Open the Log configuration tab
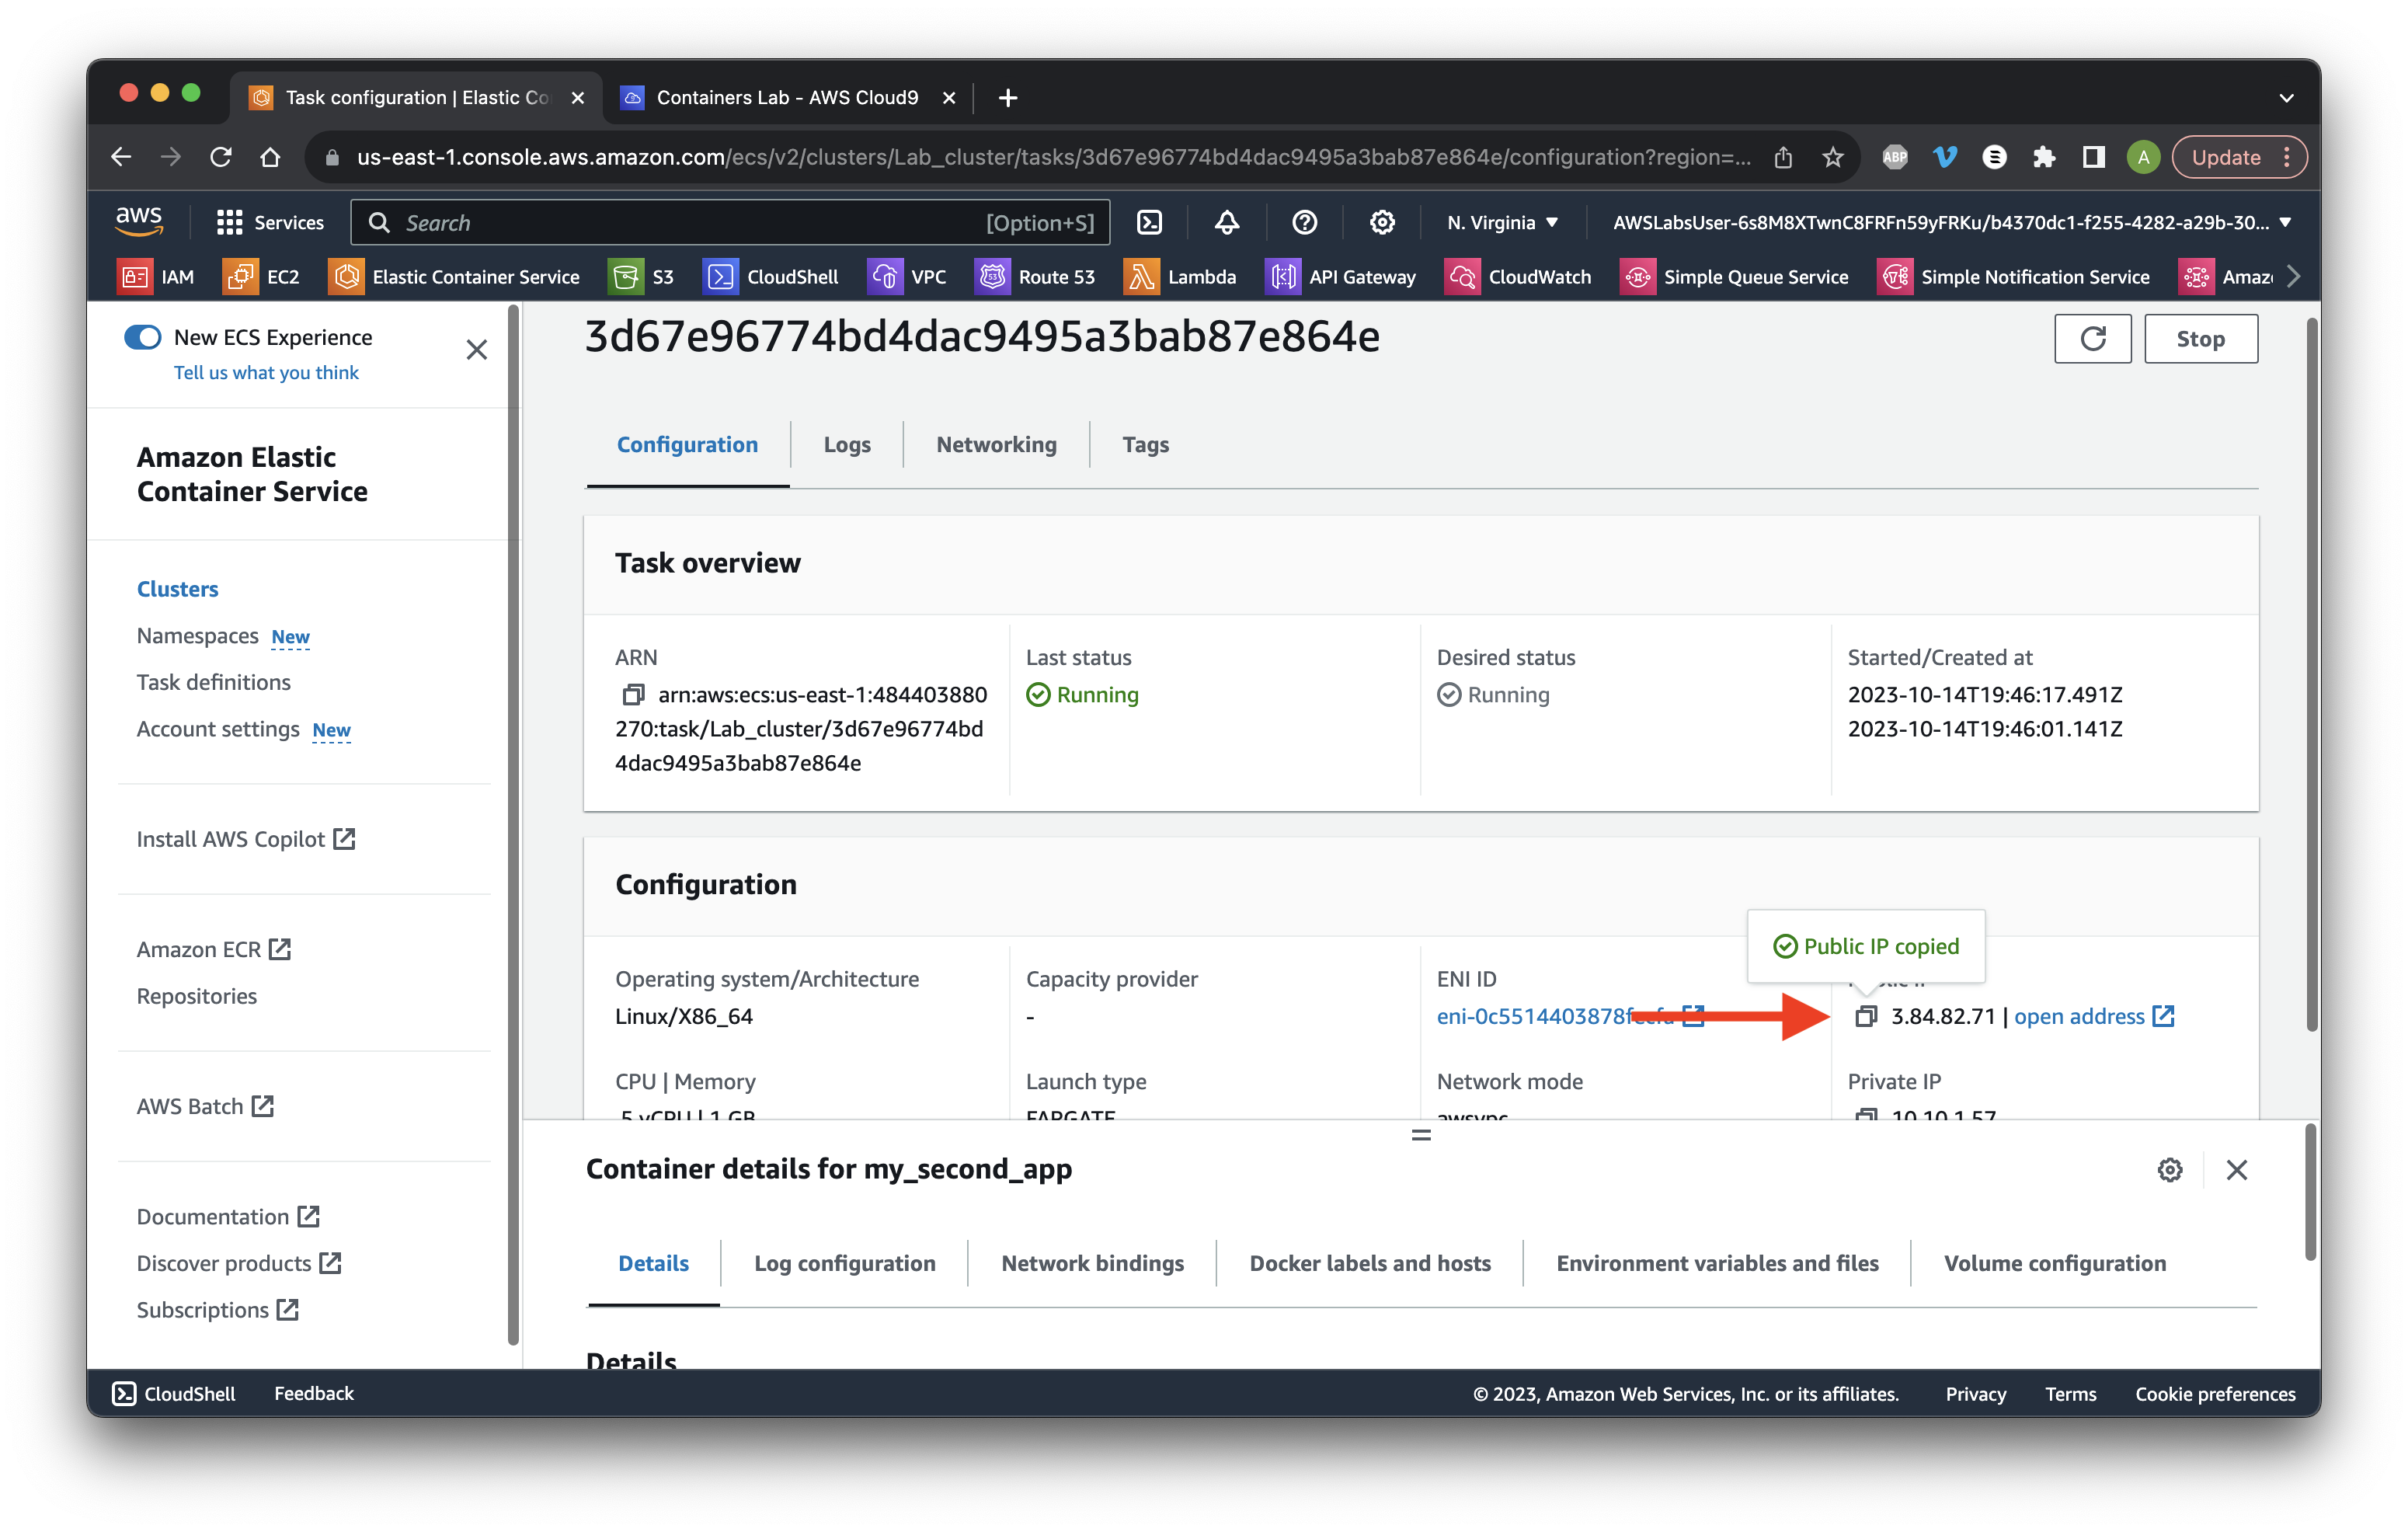 click(844, 1263)
